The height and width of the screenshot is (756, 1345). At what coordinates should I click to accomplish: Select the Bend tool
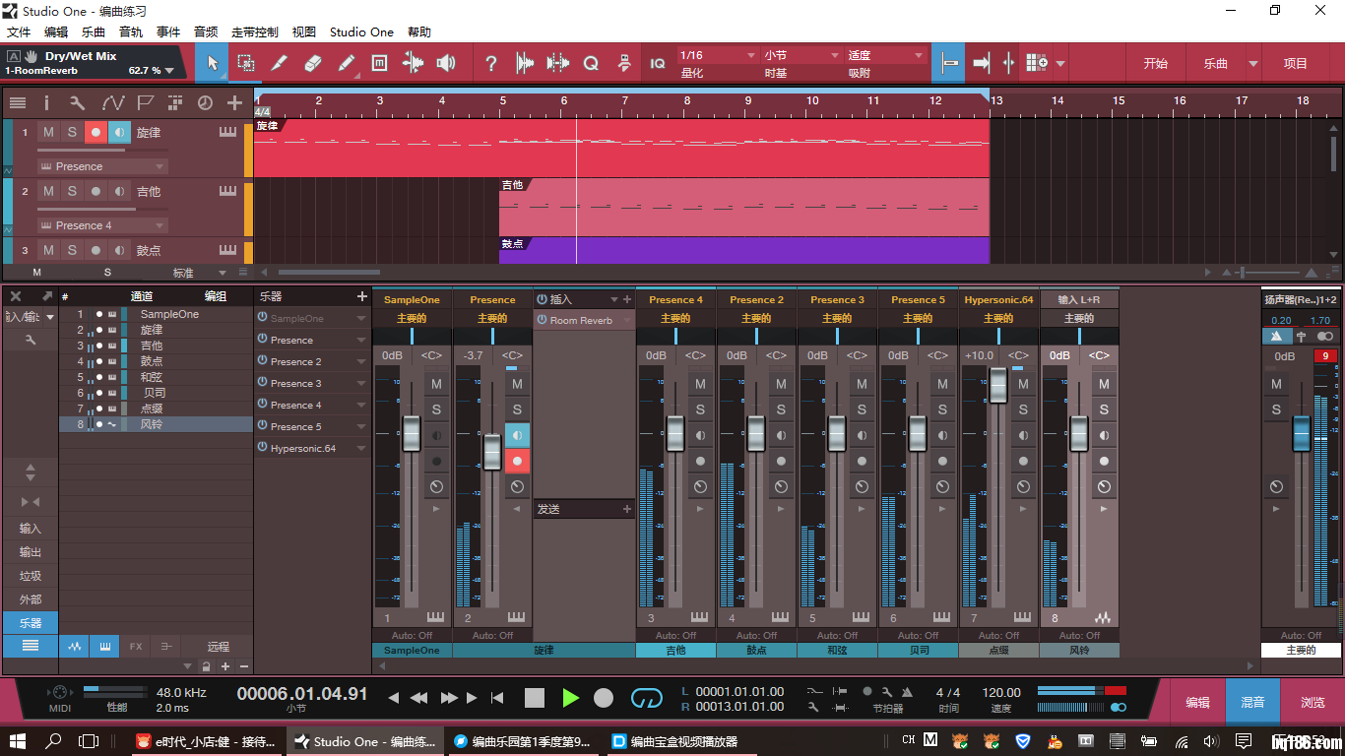(x=414, y=63)
